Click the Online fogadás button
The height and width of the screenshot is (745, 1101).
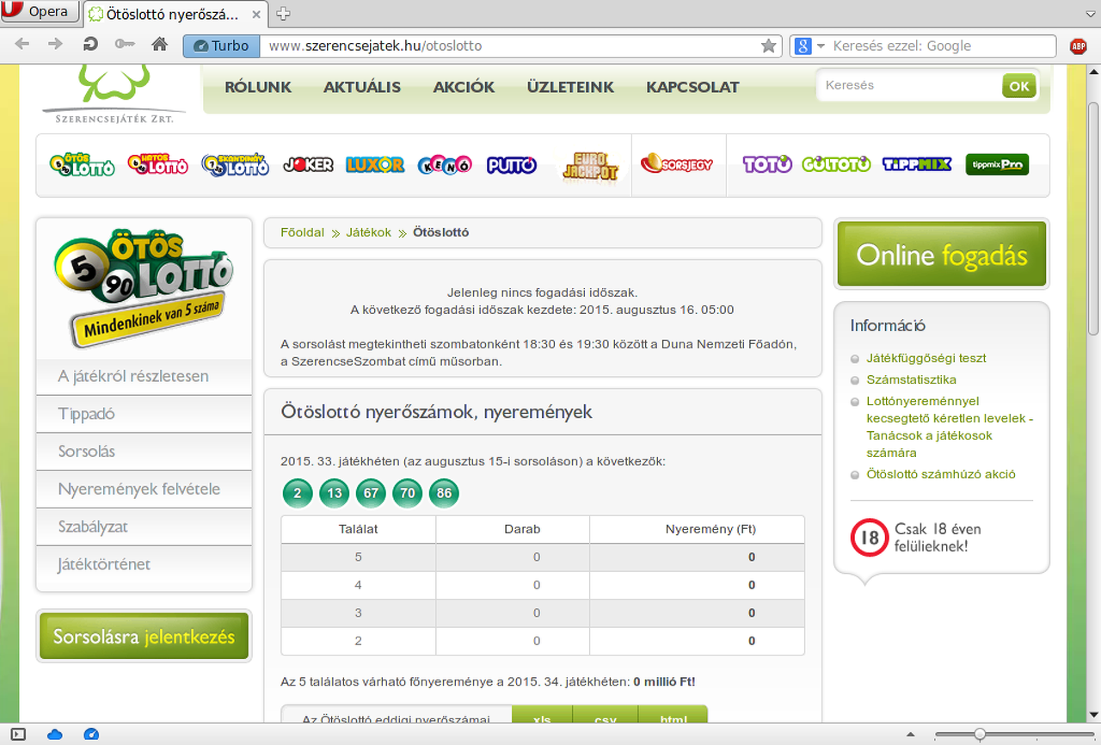pos(942,255)
